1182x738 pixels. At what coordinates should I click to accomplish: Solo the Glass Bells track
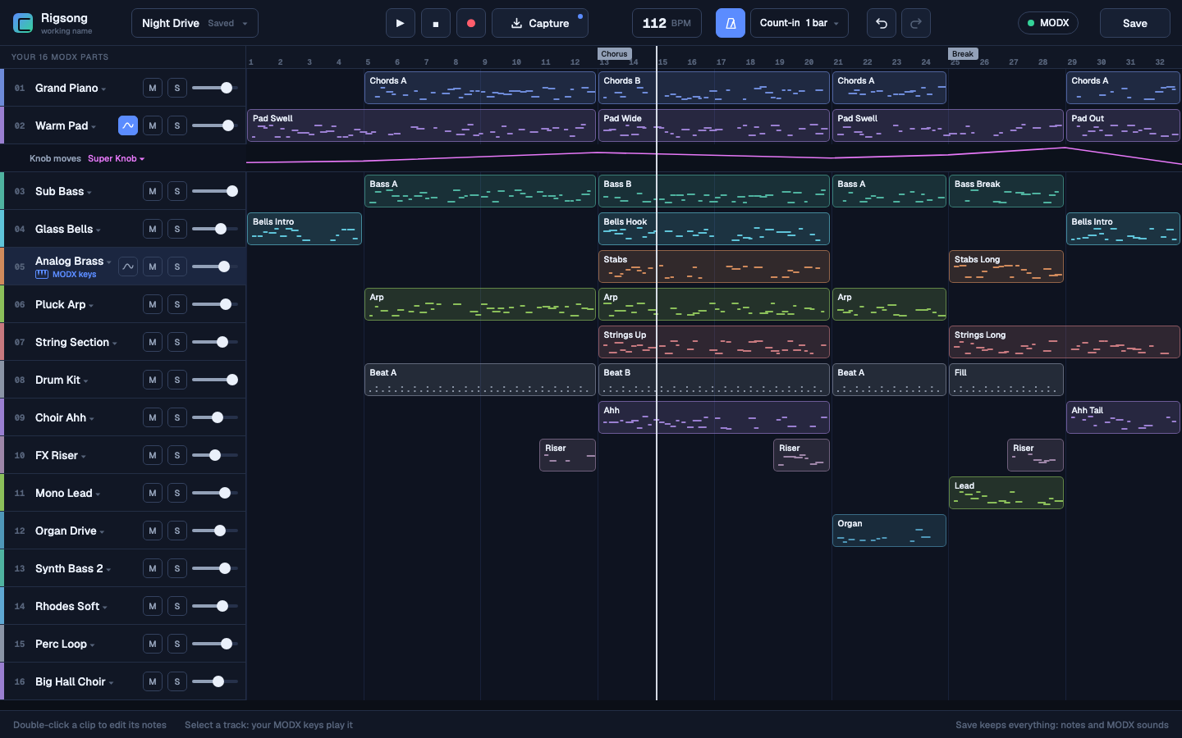pos(177,229)
